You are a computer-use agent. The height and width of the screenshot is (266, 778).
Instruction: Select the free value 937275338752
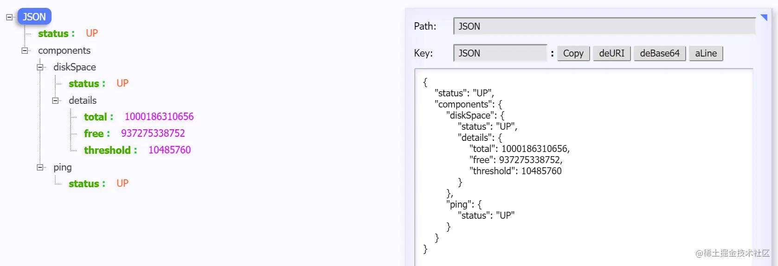[x=153, y=133]
